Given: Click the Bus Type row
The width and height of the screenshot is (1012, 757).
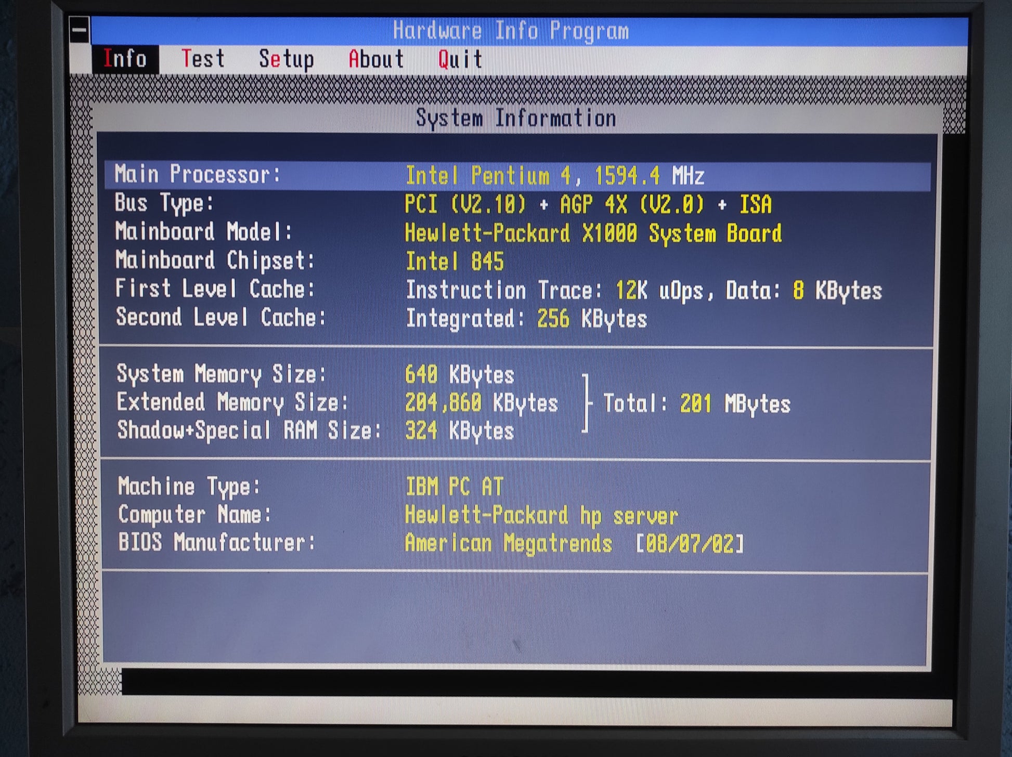Looking at the screenshot, I should tap(442, 204).
